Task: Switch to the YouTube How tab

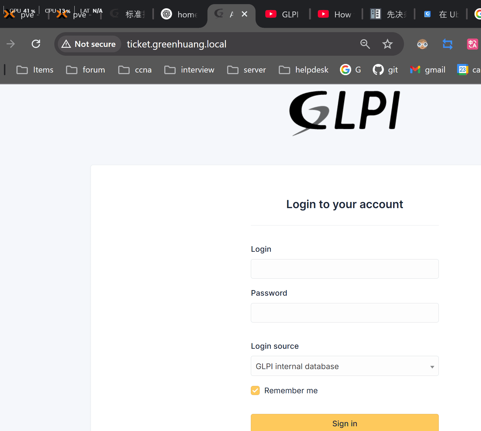Action: (335, 14)
